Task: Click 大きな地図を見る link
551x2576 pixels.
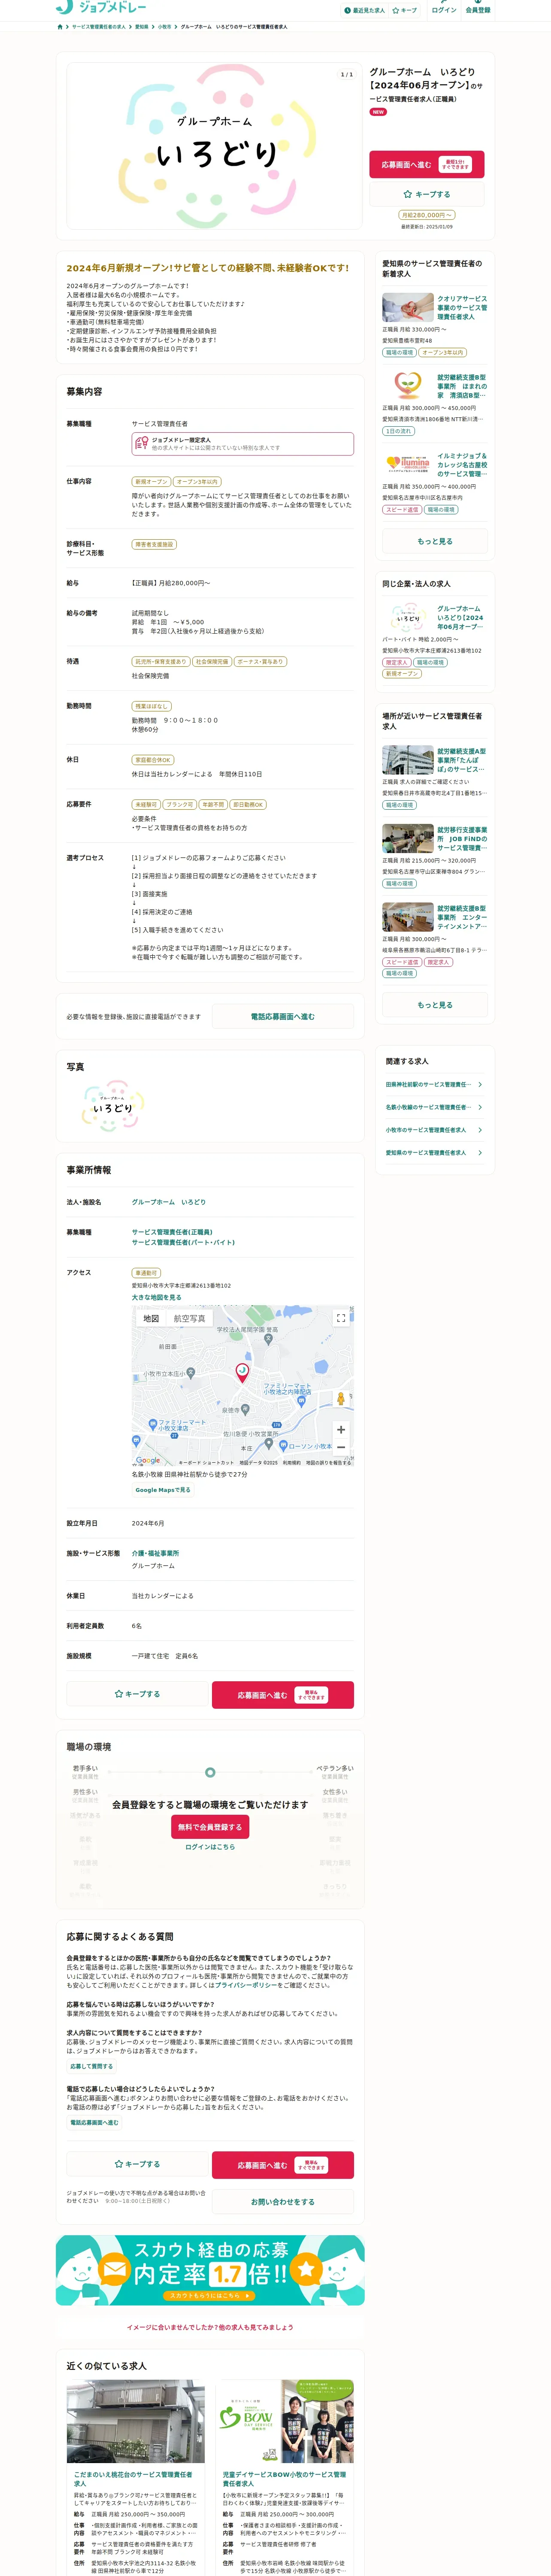Action: tap(157, 1297)
